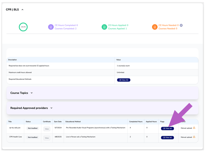Screen dimensions: 205x152
Task: Open (3) View all flags button
Action: click(x=167, y=128)
